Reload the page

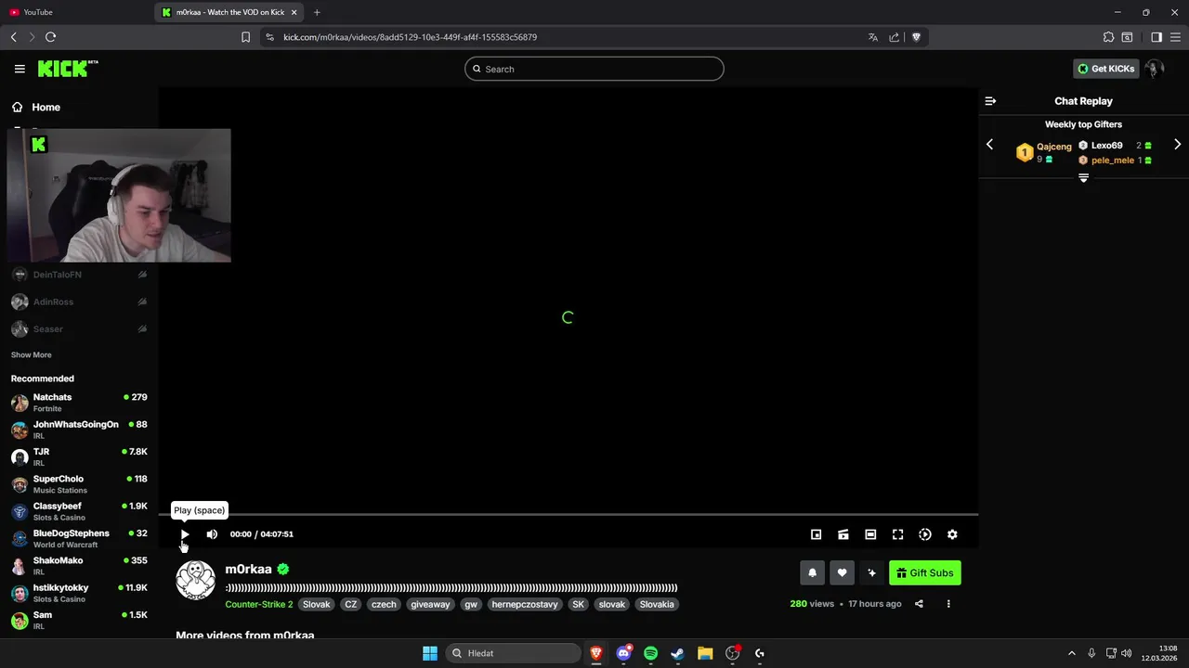(50, 37)
